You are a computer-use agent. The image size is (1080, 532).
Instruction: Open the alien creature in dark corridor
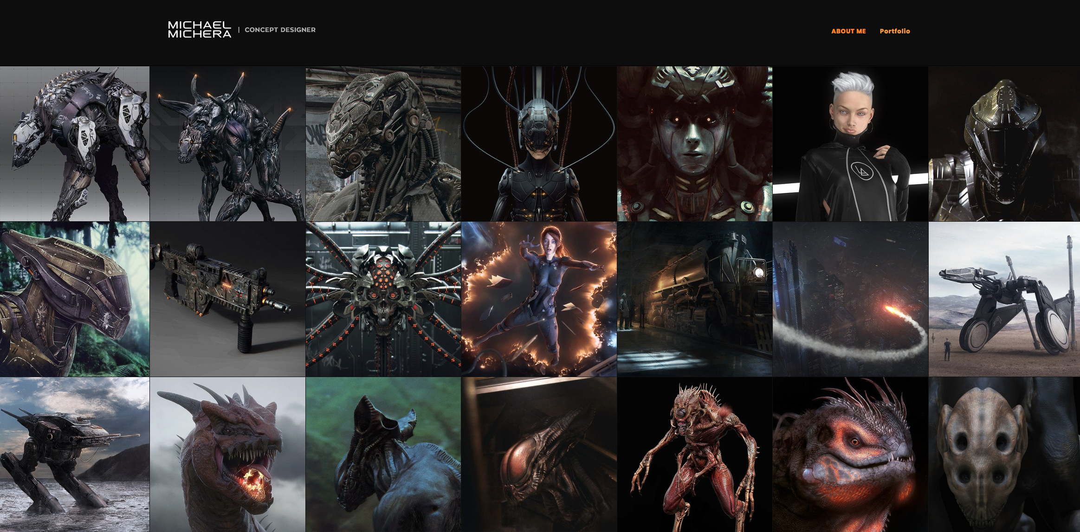tap(539, 455)
